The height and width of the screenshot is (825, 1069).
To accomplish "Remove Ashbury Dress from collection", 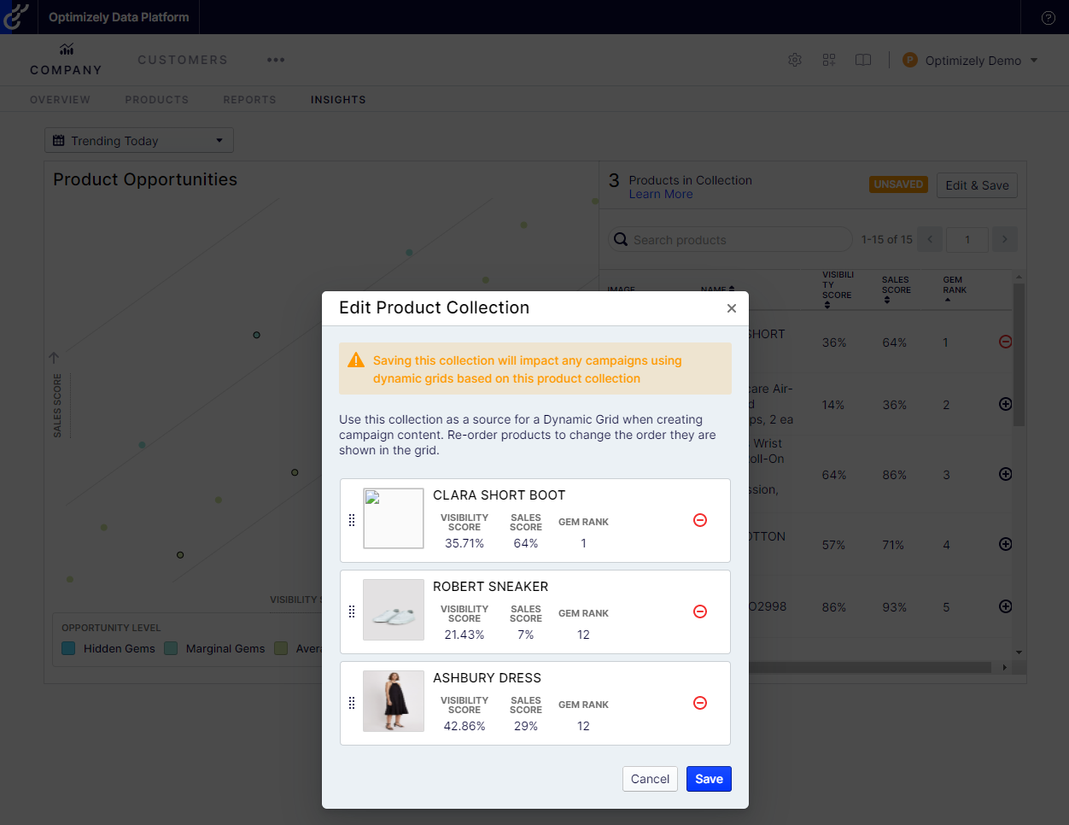I will coord(700,703).
